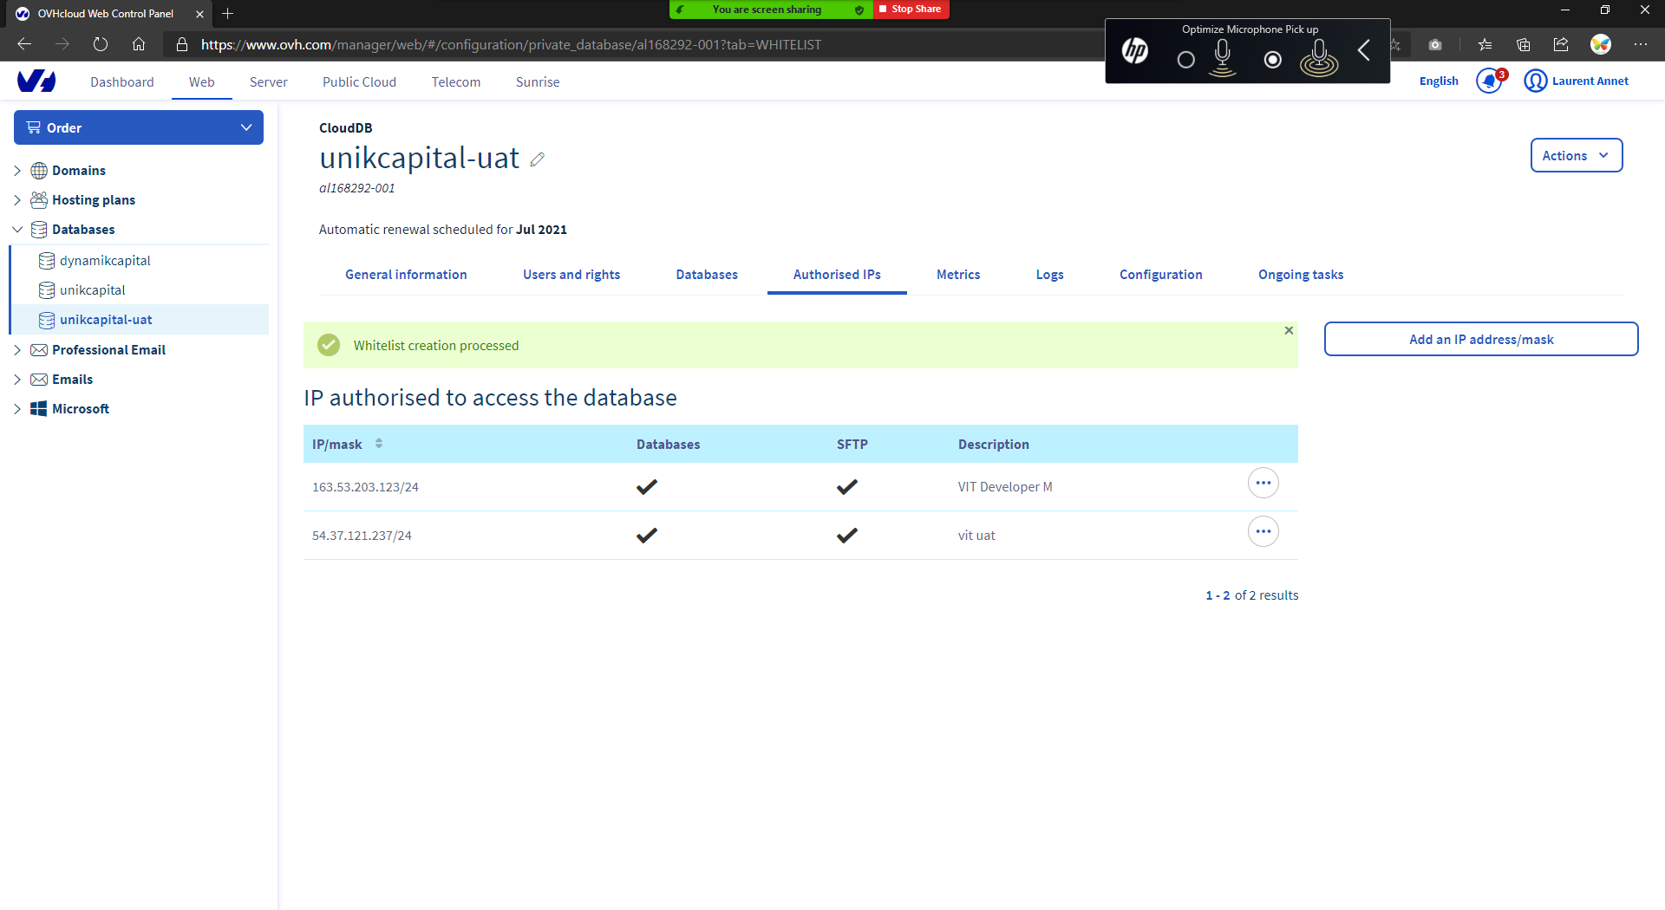Screen dimensions: 1665x910
Task: Open more options for 163.53.203.123/24 row
Action: pos(1263,484)
